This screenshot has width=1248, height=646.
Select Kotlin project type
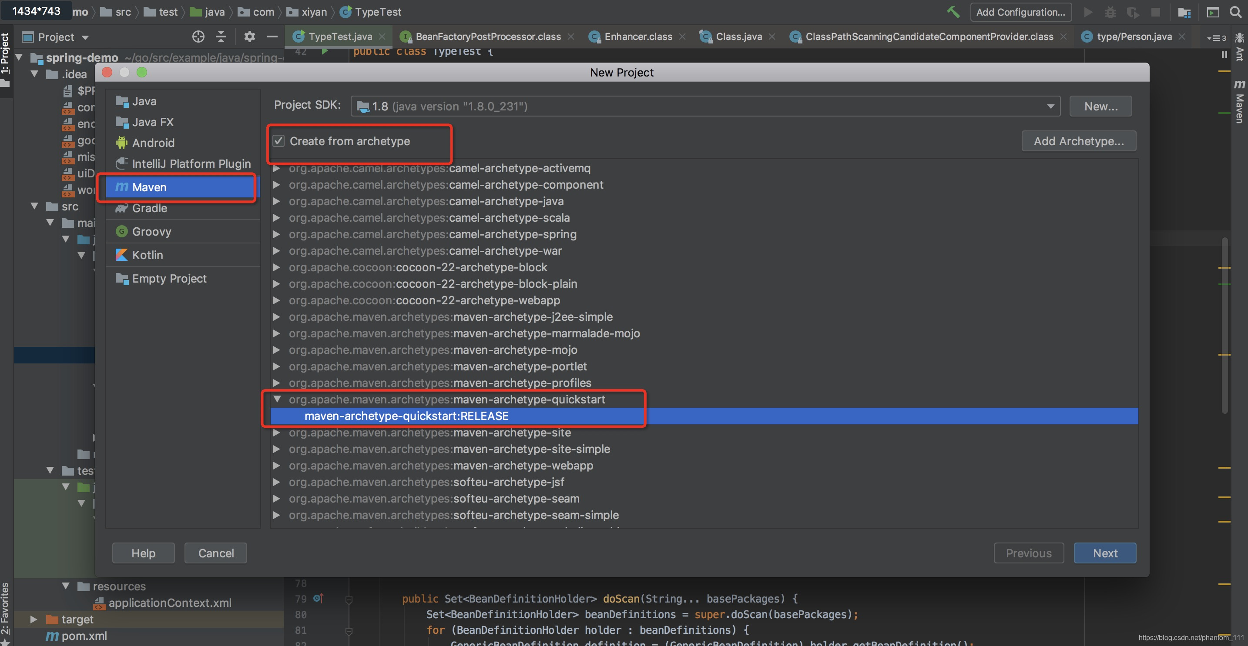[183, 255]
